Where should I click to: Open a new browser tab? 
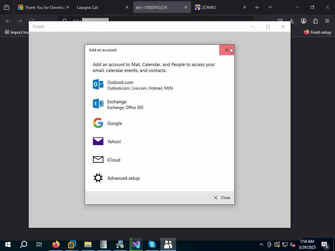point(257,8)
